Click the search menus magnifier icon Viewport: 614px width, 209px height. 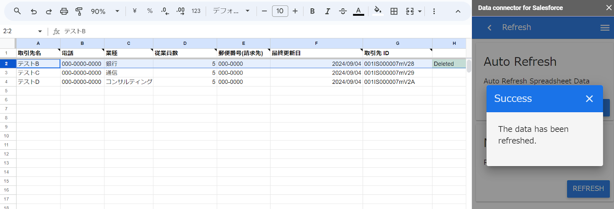coord(17,11)
